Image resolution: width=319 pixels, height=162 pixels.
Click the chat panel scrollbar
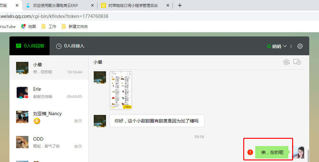click(x=308, y=156)
